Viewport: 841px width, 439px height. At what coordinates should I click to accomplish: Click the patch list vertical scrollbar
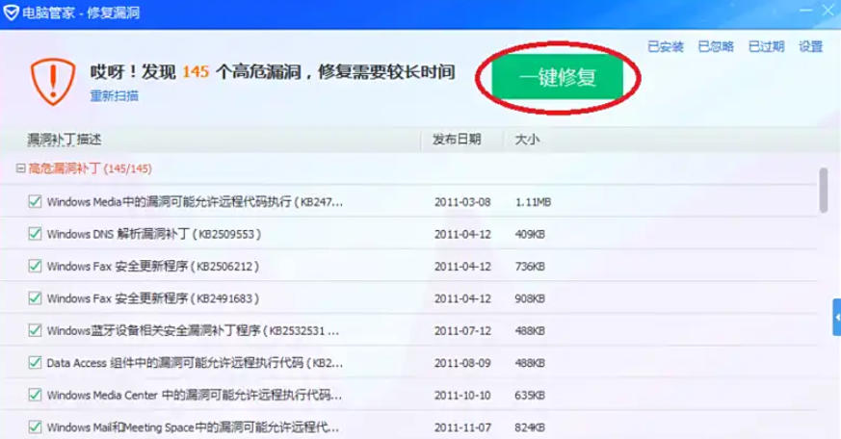click(x=824, y=191)
